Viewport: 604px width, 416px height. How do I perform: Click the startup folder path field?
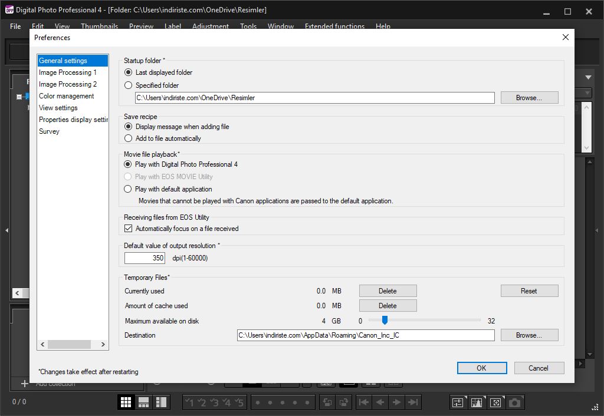(315, 98)
